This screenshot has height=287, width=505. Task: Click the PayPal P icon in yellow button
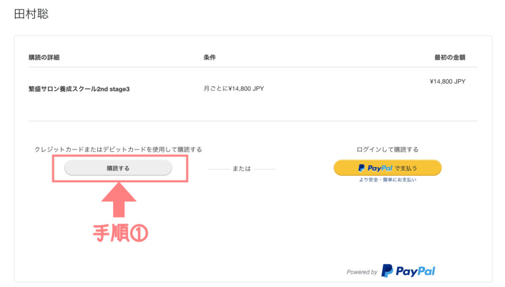click(361, 168)
